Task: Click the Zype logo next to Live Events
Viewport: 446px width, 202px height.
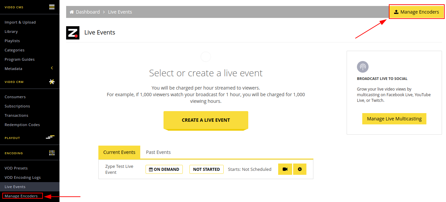Action: (73, 33)
